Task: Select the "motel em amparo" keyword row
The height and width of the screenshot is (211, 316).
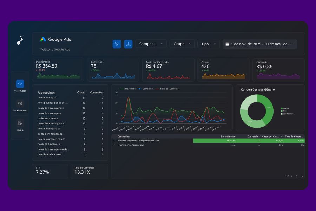Action: point(70,119)
